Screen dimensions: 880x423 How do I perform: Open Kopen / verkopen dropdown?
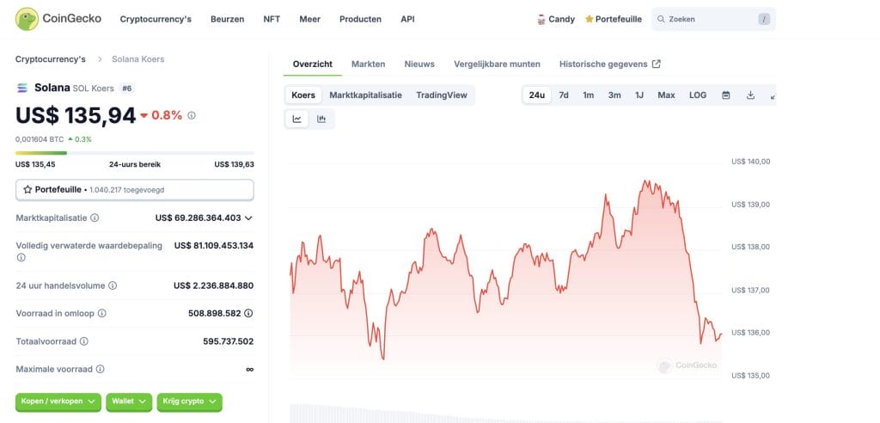click(58, 402)
